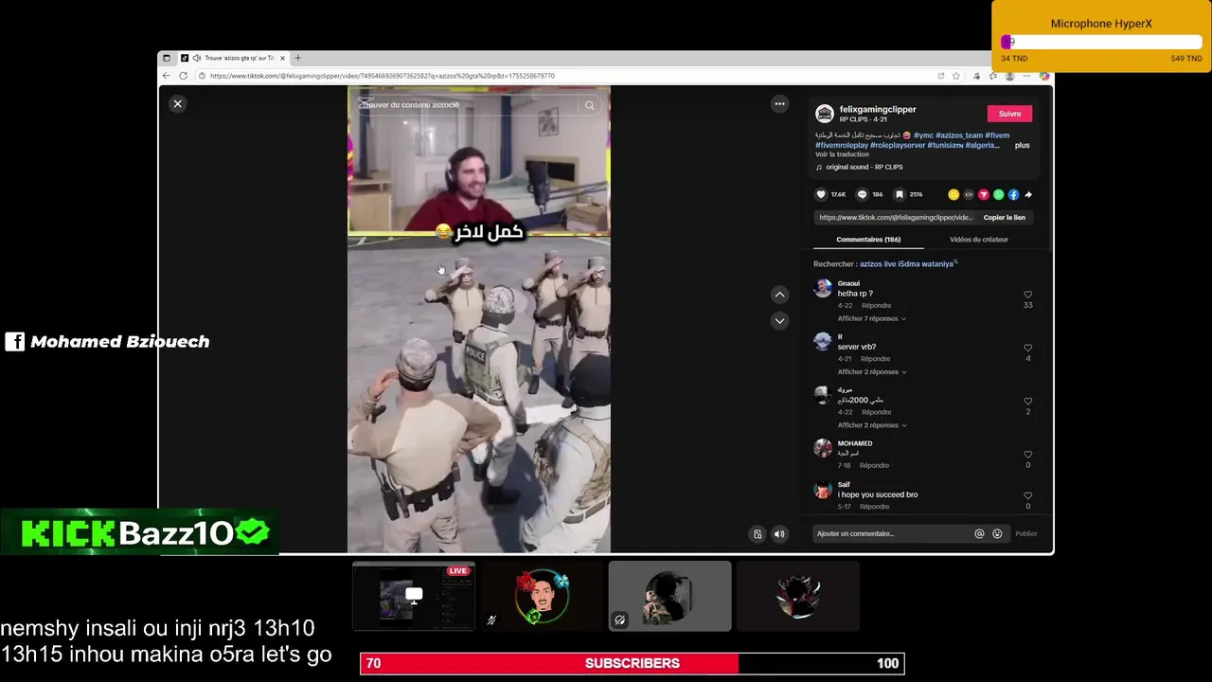Screen dimensions: 1212x682
Task: Reload the page with refresh icon
Action: click(x=183, y=76)
